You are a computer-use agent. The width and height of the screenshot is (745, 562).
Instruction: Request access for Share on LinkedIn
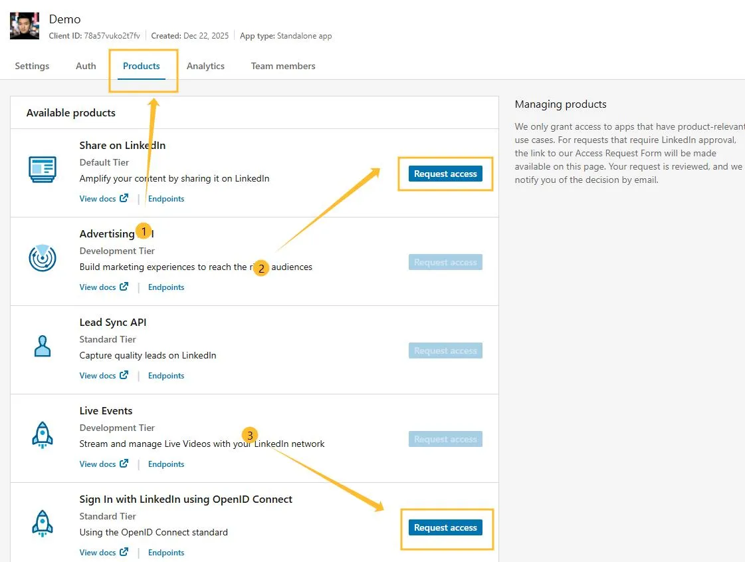(x=445, y=174)
